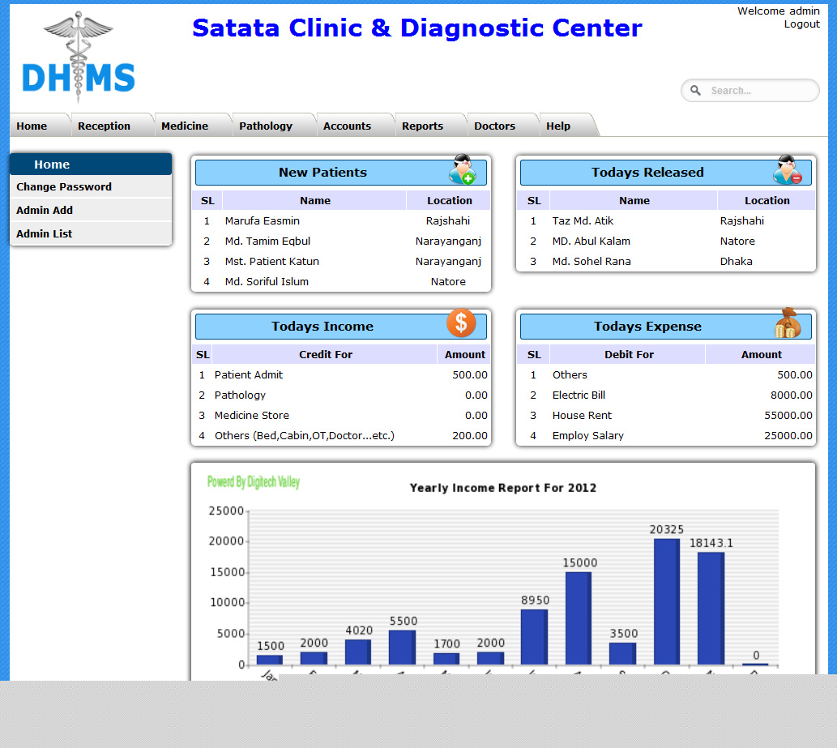Open the Reception tab

pyautogui.click(x=104, y=126)
